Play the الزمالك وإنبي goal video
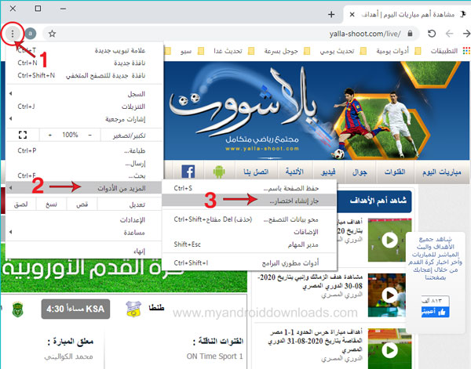 tap(389, 295)
